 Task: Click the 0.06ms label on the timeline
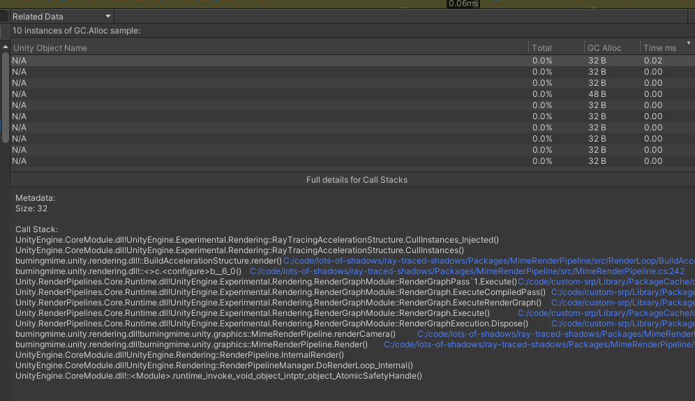click(463, 4)
